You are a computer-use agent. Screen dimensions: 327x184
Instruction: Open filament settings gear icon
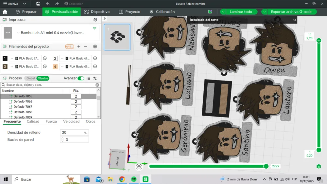(x=95, y=46)
